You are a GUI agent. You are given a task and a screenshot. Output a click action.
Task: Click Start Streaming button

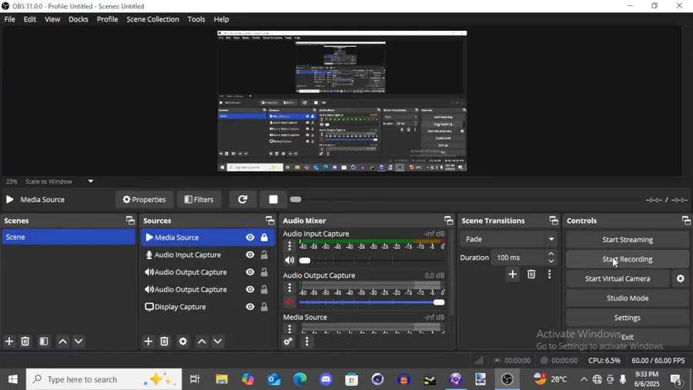[x=627, y=240]
